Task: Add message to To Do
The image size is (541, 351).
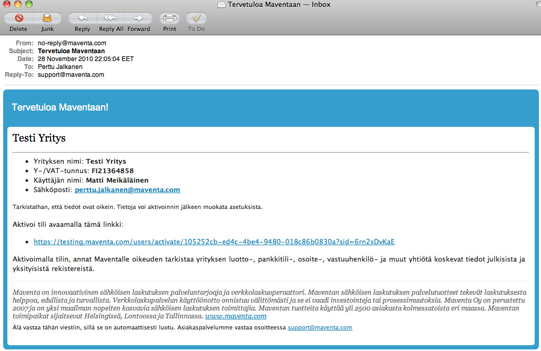Action: 196,18
